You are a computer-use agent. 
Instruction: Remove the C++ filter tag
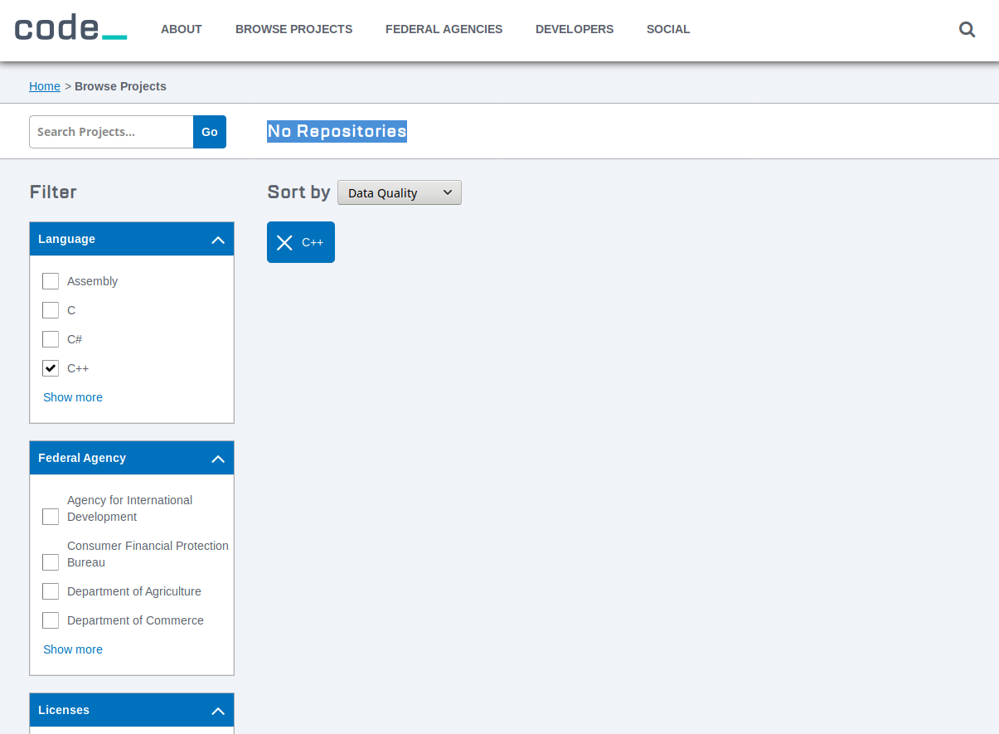301,242
